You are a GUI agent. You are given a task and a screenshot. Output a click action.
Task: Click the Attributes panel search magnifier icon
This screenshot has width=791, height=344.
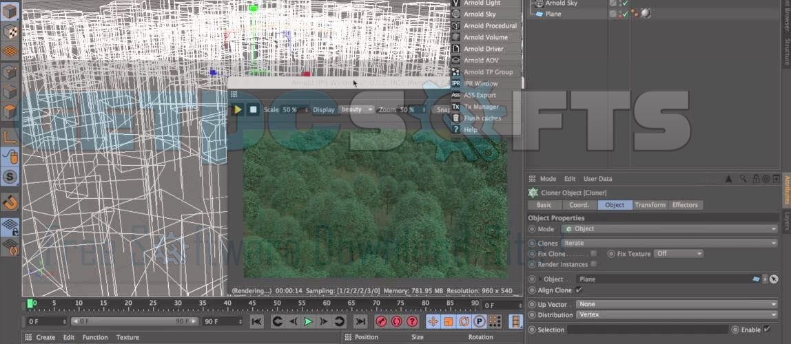tap(743, 179)
